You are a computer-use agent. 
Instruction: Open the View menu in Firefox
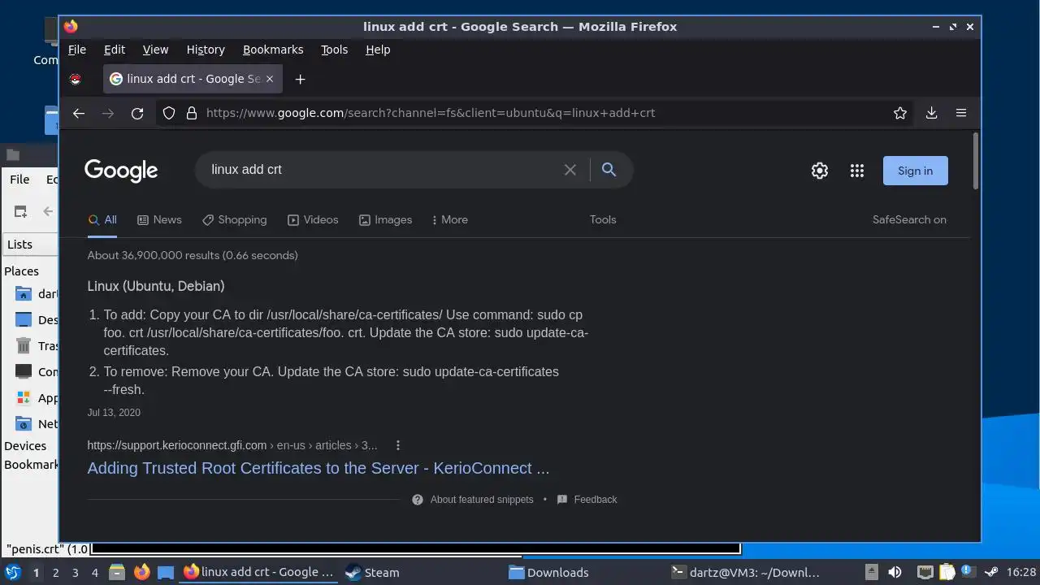click(x=156, y=50)
